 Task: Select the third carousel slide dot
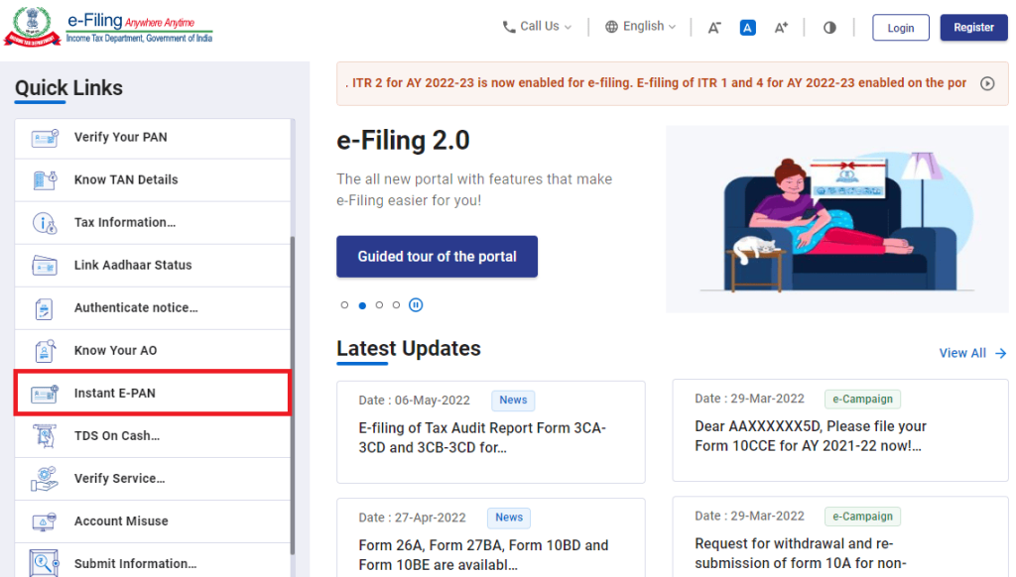point(380,305)
